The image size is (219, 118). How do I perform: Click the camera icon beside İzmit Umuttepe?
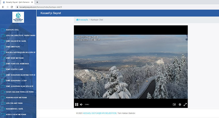3,47
